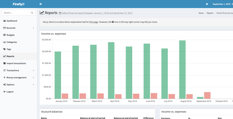Click the Money management euro icon

tap(4, 77)
